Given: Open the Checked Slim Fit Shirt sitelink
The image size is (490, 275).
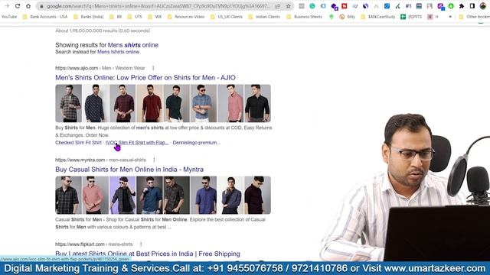Looking at the screenshot, I should tap(78, 143).
